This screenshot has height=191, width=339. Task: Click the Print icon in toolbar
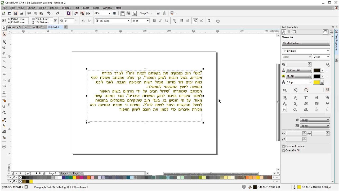pyautogui.click(x=21, y=13)
